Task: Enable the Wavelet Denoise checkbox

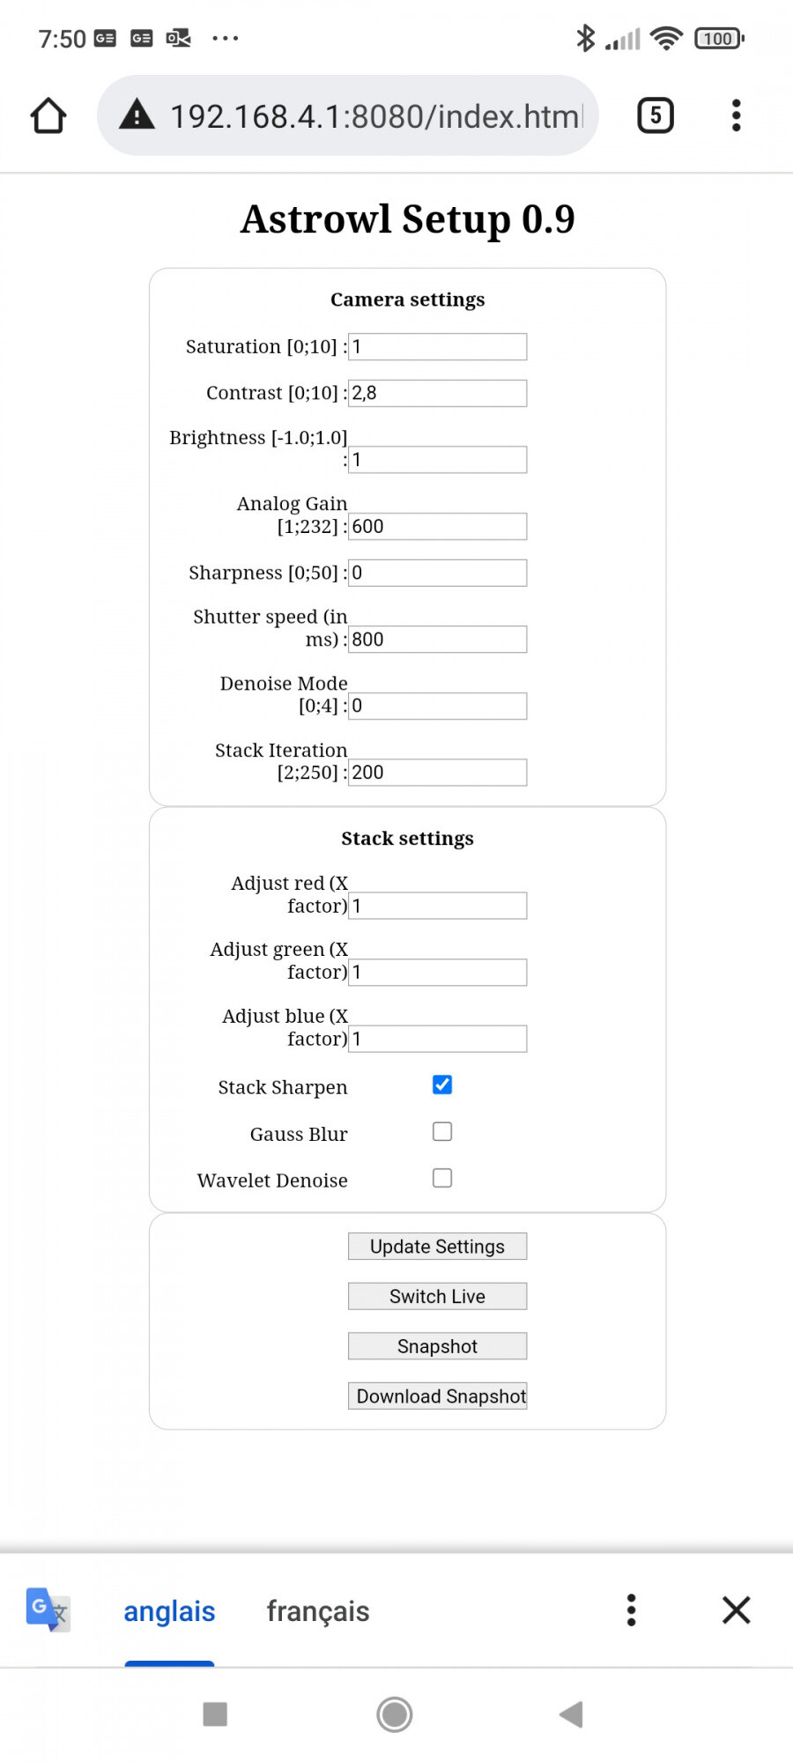Action: 442,1178
